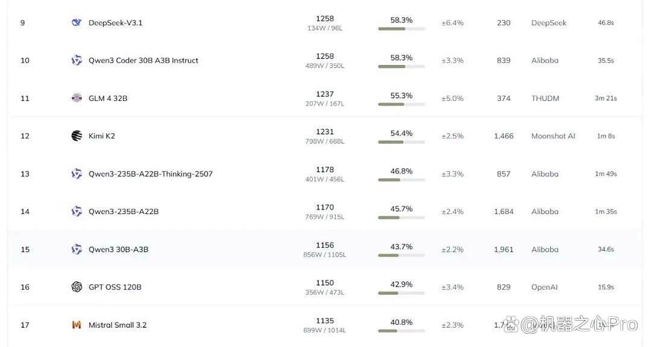Image resolution: width=651 pixels, height=347 pixels.
Task: Click the GPT OSS 120B OpenAI icon
Action: 77,287
